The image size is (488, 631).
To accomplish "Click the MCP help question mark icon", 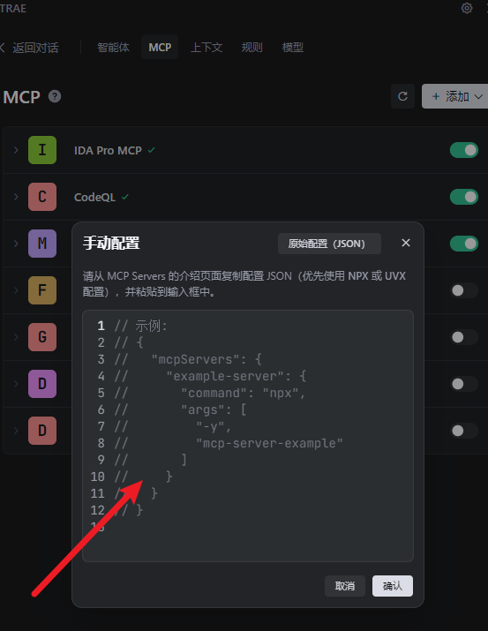I will pos(55,96).
